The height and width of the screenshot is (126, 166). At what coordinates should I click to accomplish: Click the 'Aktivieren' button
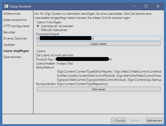coord(99,89)
